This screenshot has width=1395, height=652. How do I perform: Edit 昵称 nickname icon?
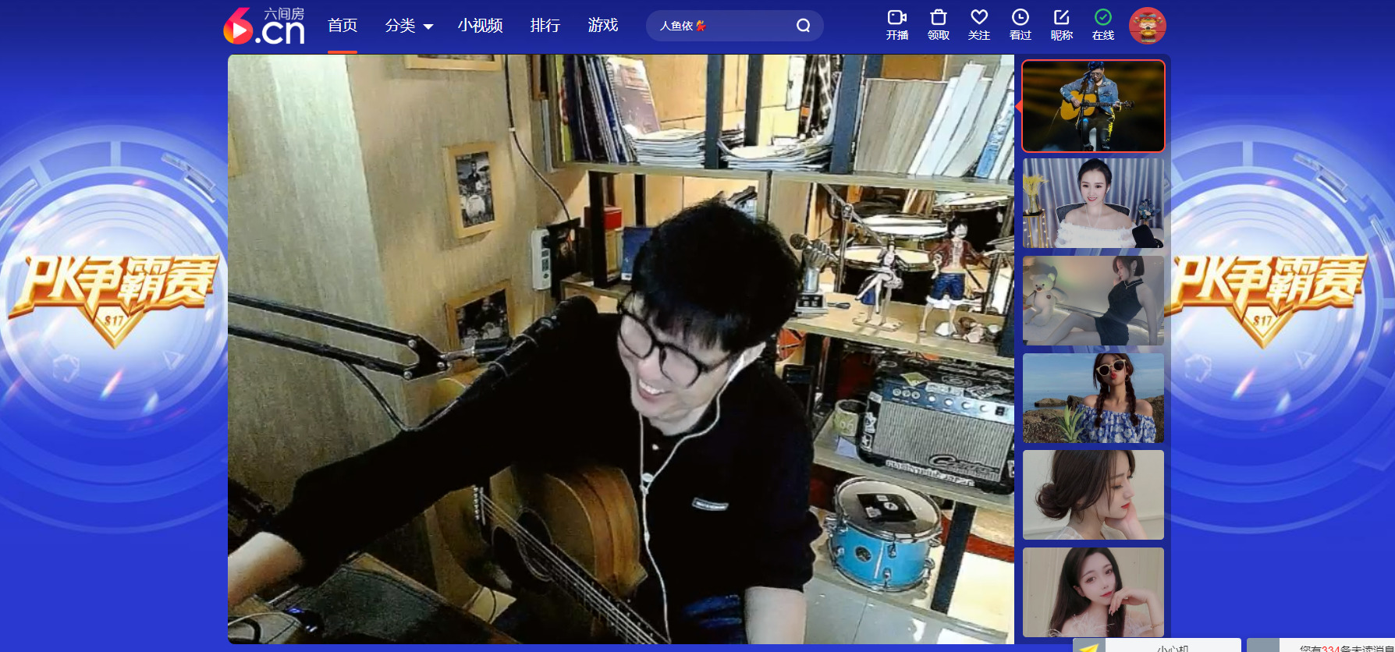click(1062, 25)
